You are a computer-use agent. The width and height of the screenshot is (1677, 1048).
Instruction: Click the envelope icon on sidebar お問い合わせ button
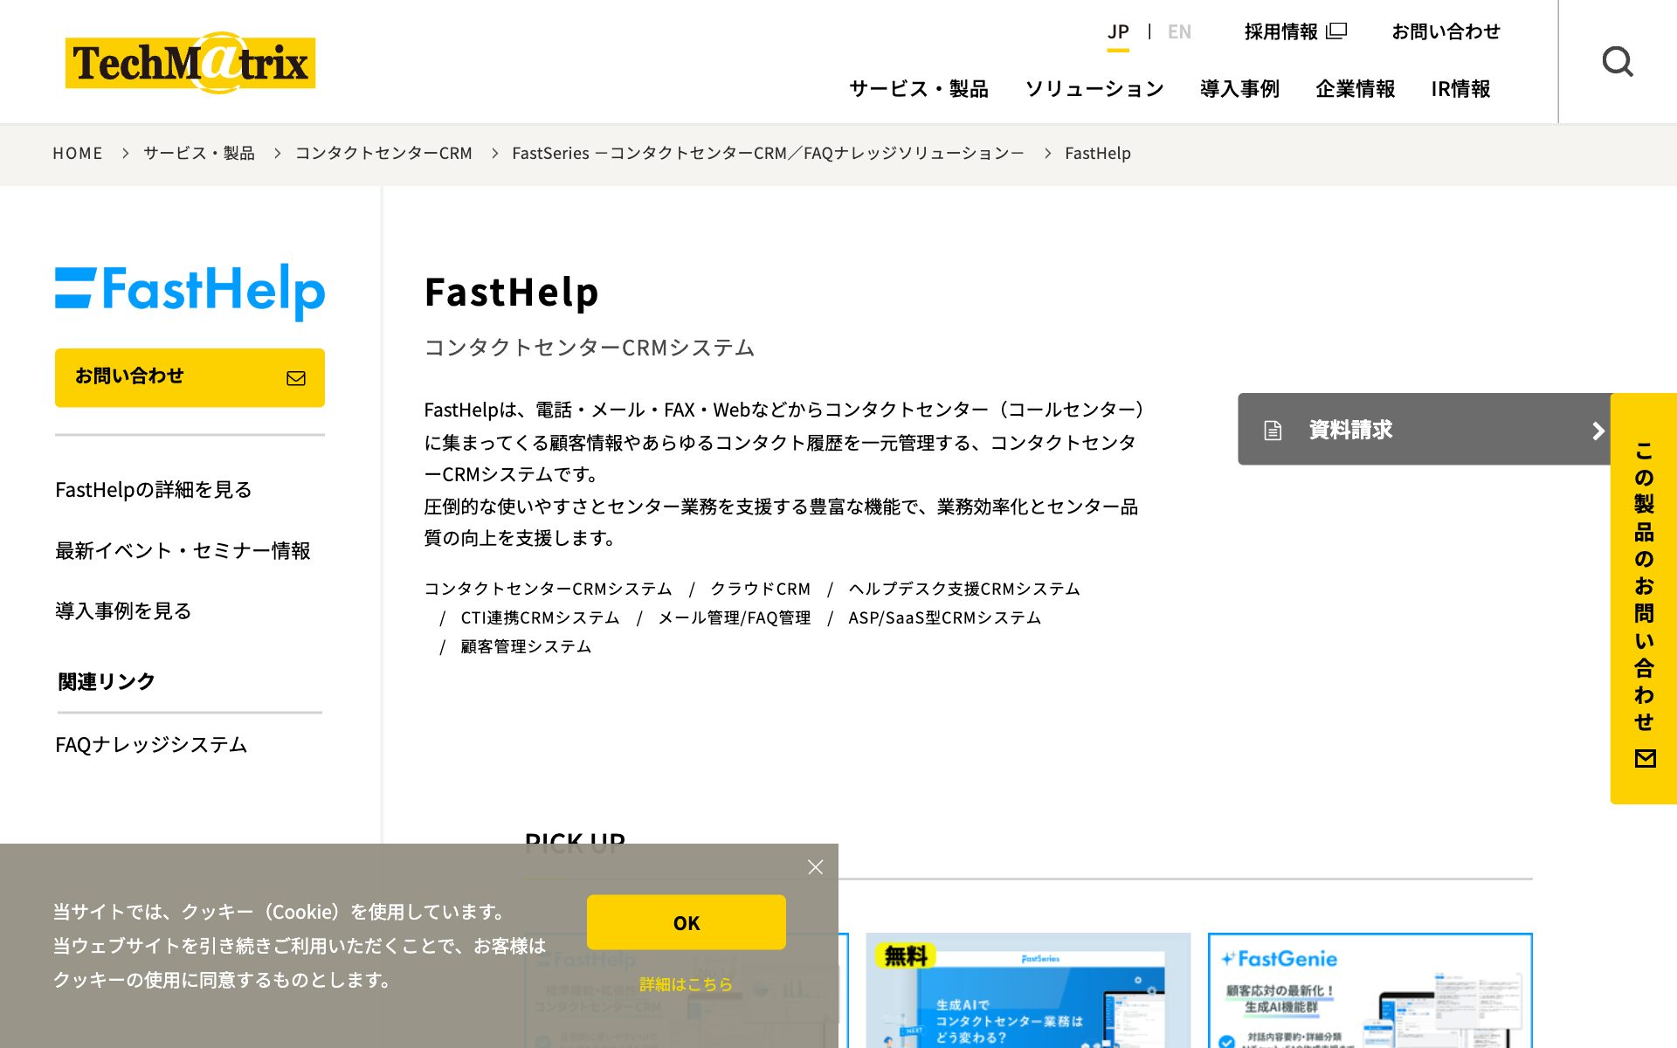pyautogui.click(x=296, y=377)
